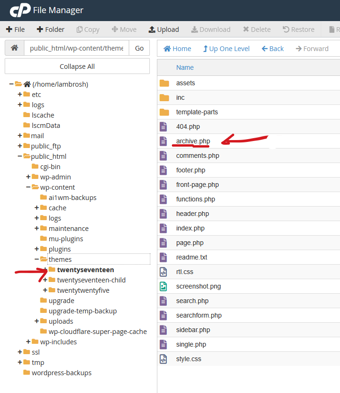Click the home icon beside the path field
340x393 pixels.
pyautogui.click(x=15, y=48)
